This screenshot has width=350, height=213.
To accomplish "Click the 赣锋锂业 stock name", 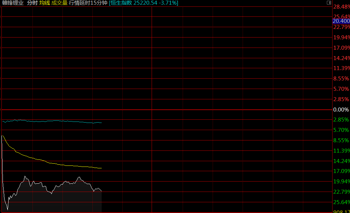I will (x=13, y=3).
